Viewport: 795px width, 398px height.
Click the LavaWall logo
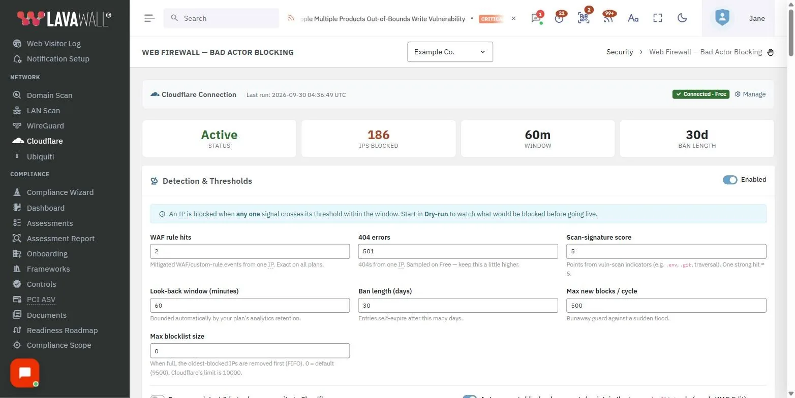point(64,19)
